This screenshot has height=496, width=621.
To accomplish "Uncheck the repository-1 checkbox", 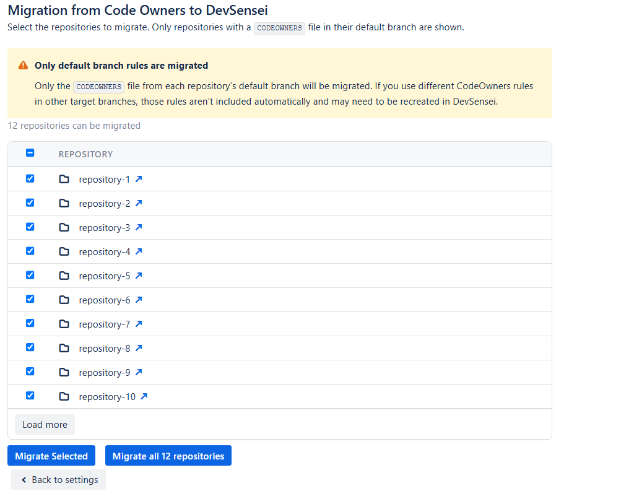I will pos(30,179).
